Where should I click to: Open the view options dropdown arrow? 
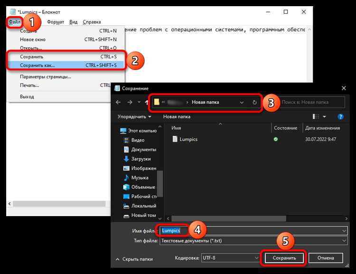coord(325,117)
